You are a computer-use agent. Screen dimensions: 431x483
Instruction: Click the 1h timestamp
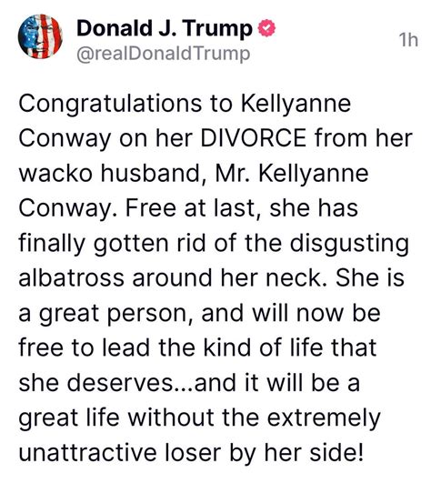[x=408, y=40]
